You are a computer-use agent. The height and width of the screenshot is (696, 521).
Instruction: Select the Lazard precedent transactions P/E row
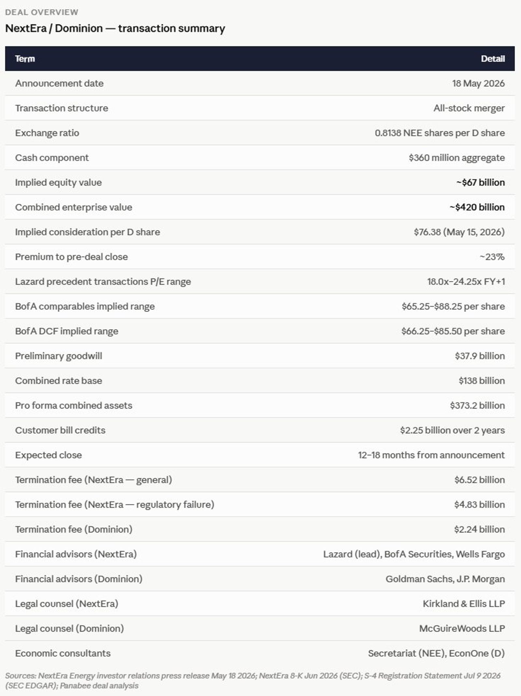pos(260,281)
